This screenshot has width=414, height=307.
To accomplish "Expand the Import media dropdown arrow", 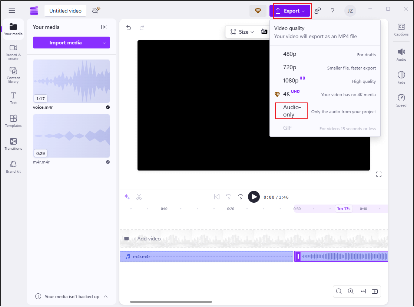I will click(105, 43).
